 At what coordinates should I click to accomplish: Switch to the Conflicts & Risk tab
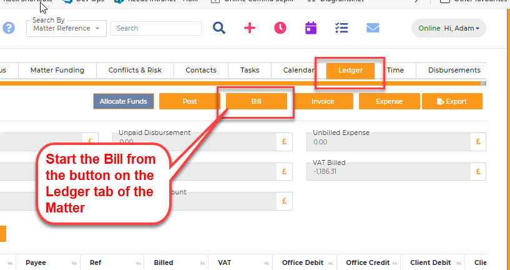coord(135,71)
